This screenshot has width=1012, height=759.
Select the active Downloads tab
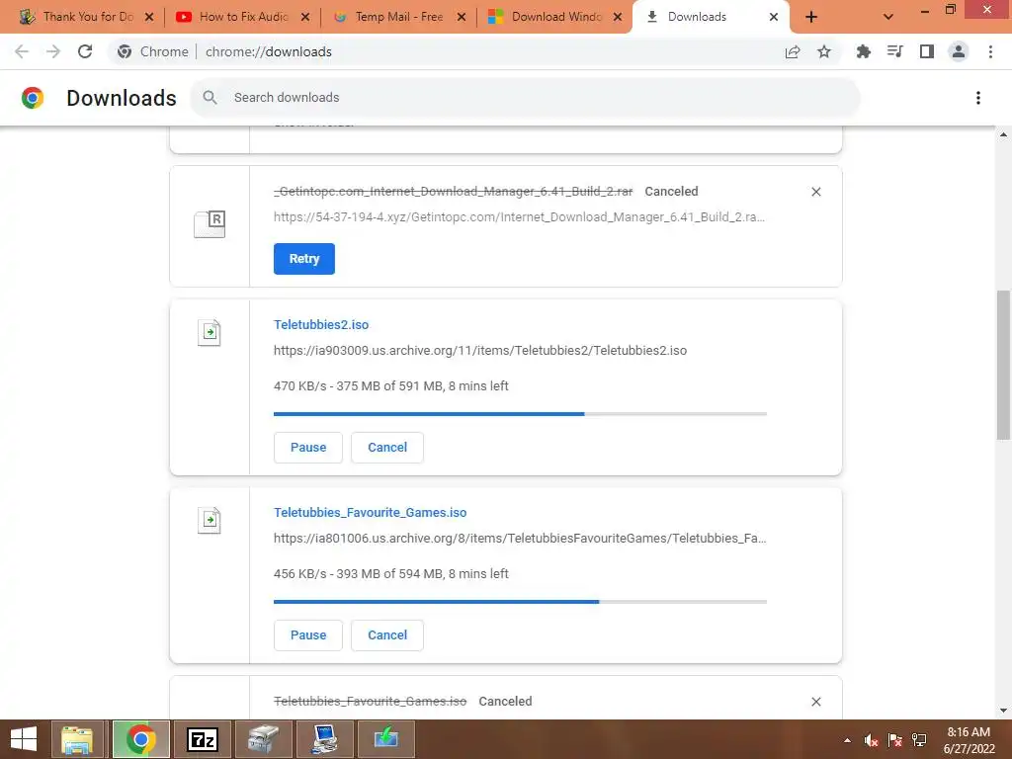pos(697,17)
